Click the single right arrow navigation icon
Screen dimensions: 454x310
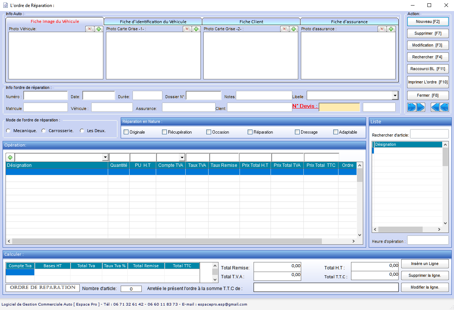click(421, 107)
